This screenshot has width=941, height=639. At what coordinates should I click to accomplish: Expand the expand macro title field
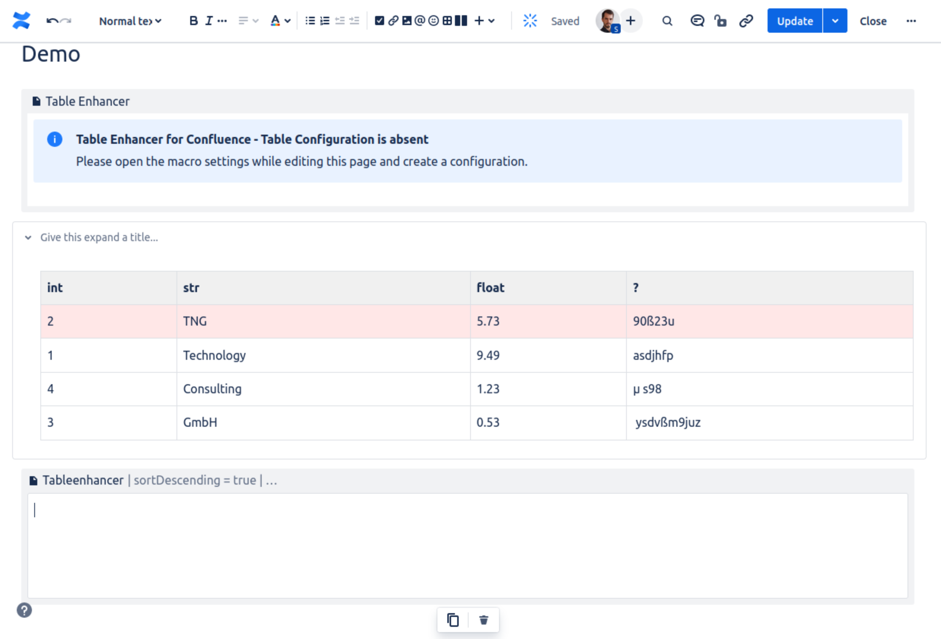99,237
